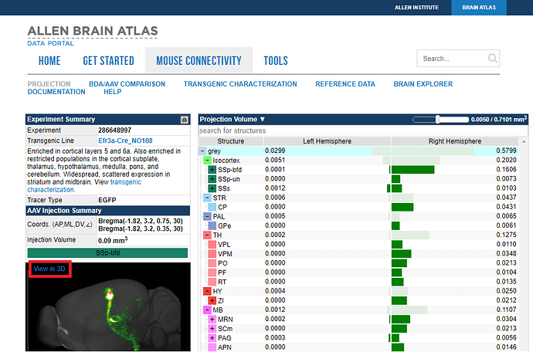Open Brain Explorer page
Screen dimensions: 533x352
pos(423,84)
